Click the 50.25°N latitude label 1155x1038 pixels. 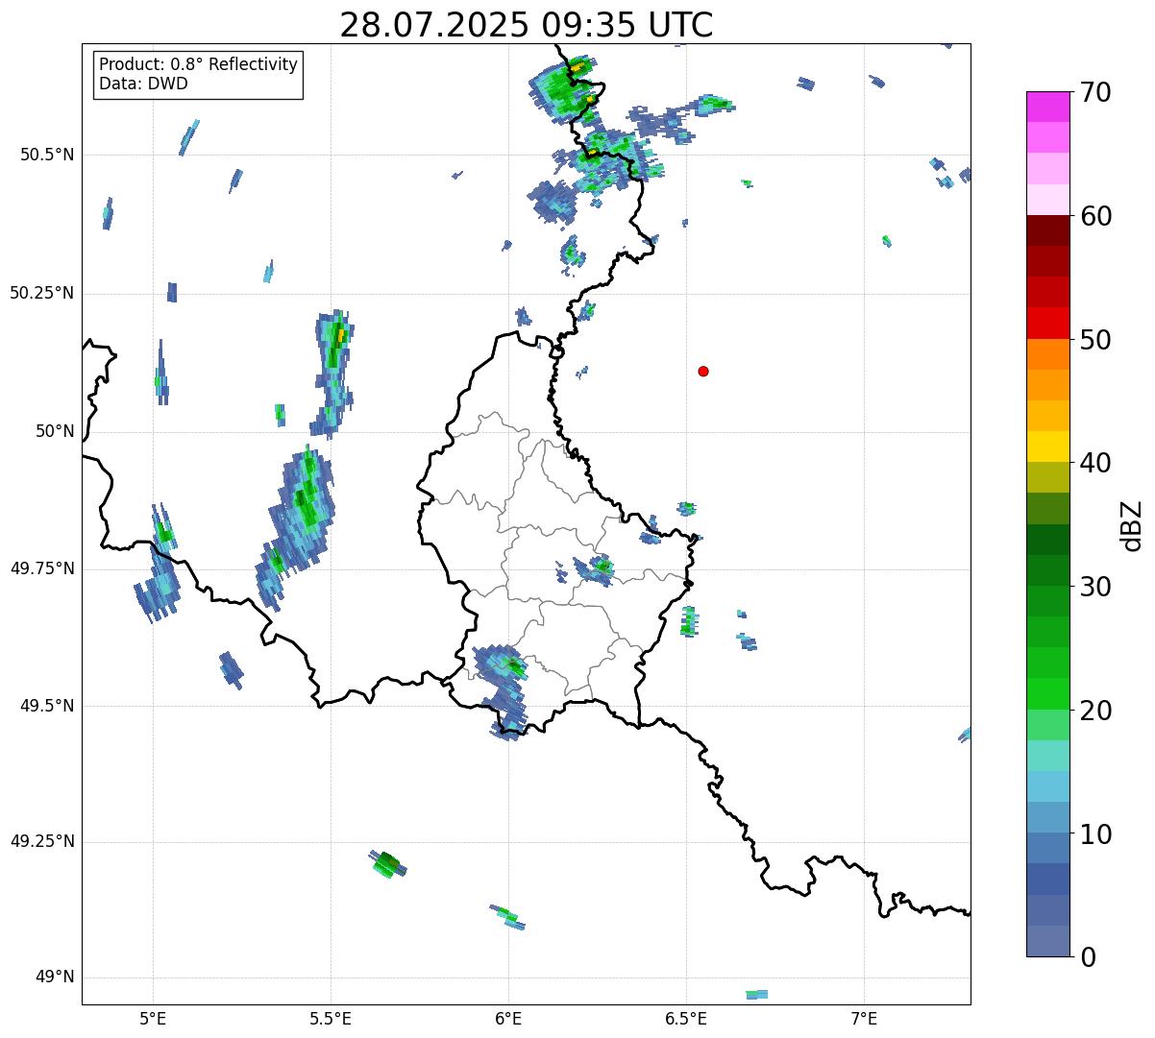[x=42, y=293]
